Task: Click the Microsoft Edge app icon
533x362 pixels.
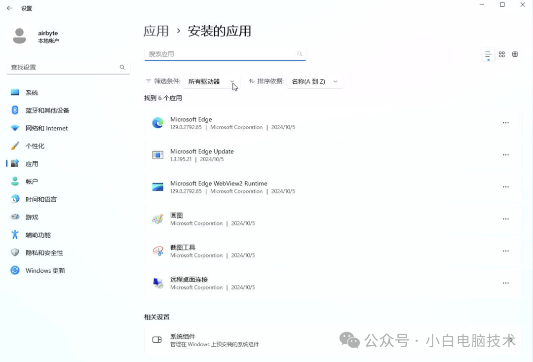Action: pyautogui.click(x=158, y=123)
